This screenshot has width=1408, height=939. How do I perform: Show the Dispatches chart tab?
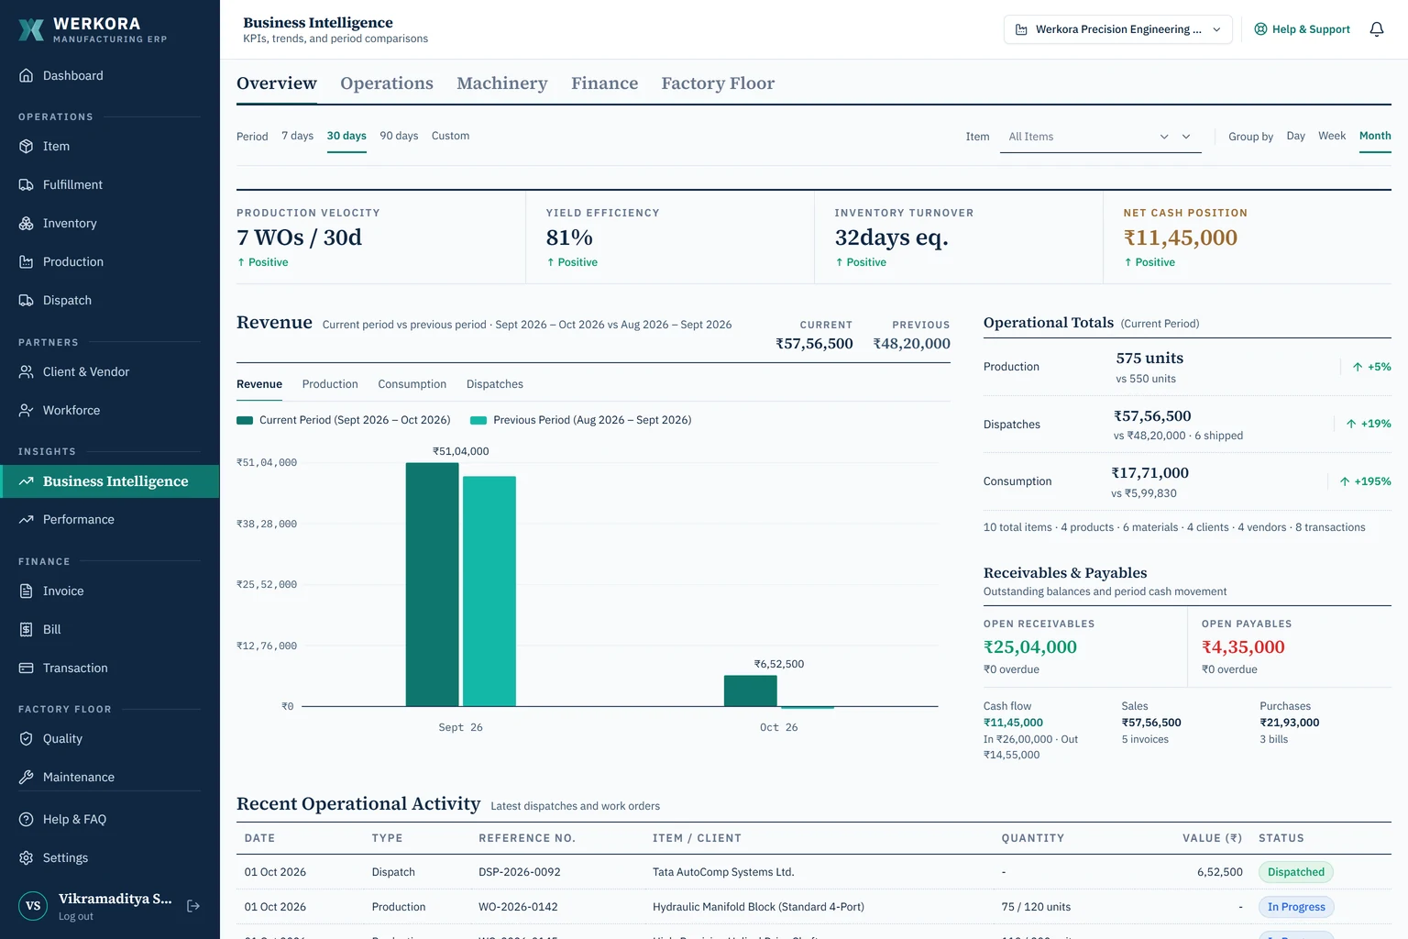pos(495,384)
